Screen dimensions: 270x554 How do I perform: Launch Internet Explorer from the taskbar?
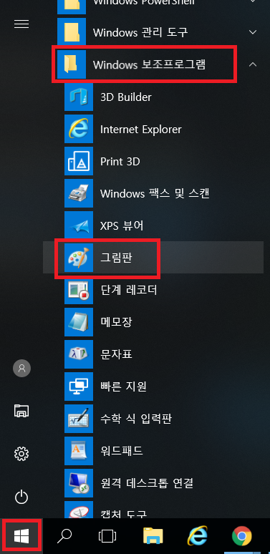click(197, 536)
